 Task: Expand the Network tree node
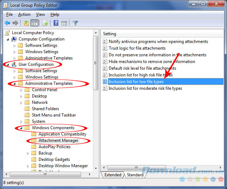tap(21, 103)
